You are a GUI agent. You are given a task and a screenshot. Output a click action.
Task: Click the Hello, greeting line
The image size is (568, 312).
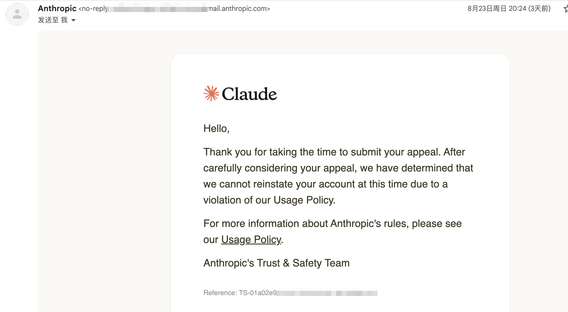point(216,129)
